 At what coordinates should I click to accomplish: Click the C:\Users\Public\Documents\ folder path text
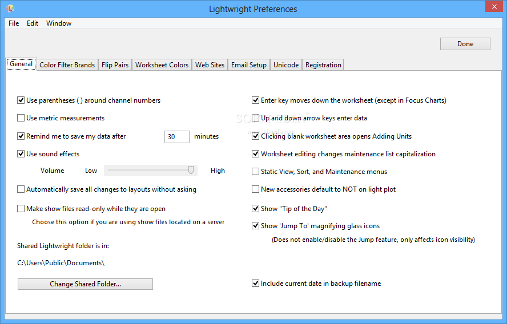click(x=61, y=263)
